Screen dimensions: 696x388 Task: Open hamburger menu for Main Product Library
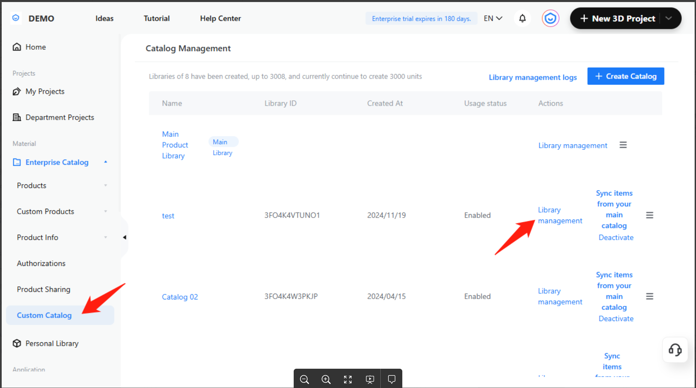(x=623, y=145)
